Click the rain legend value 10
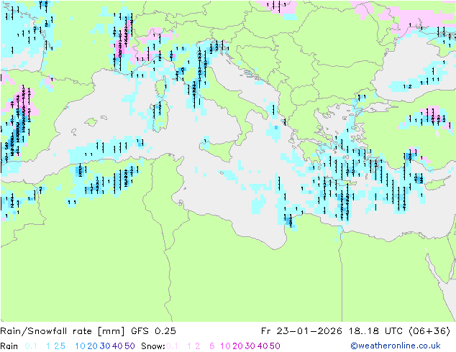Image resolution: width=456 pixels, height=352 pixels. [81, 346]
